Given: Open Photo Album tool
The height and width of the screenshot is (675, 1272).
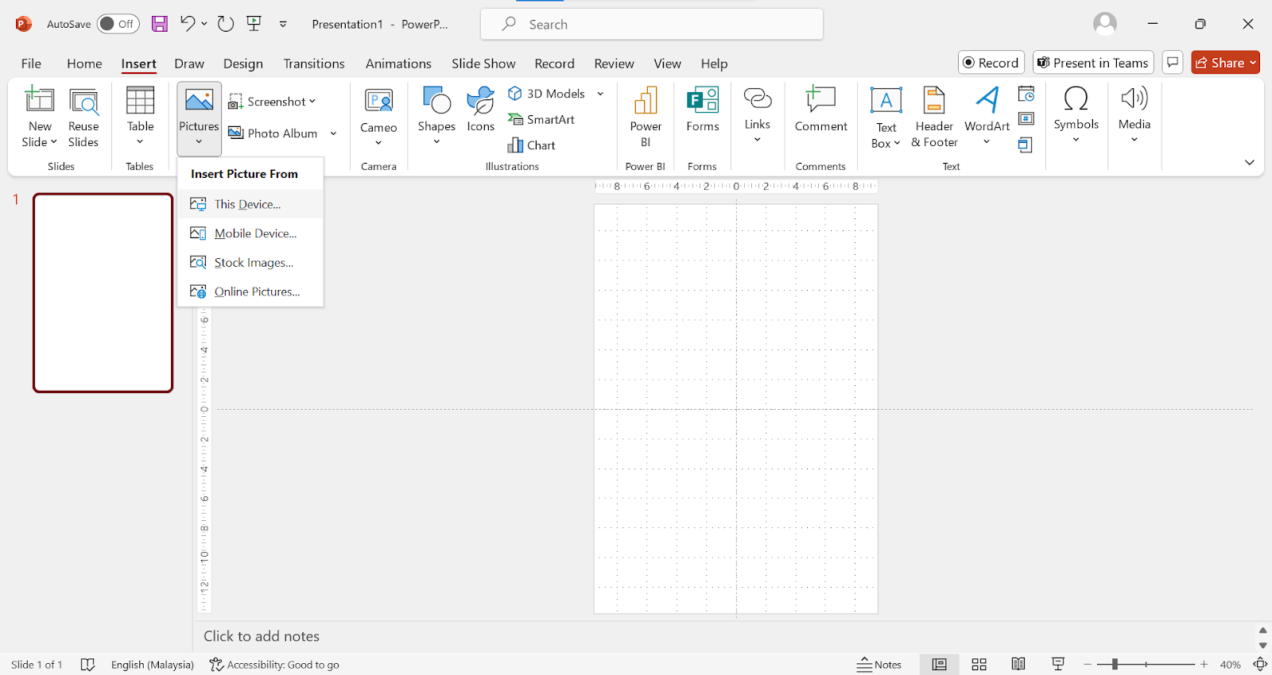Looking at the screenshot, I should point(273,133).
